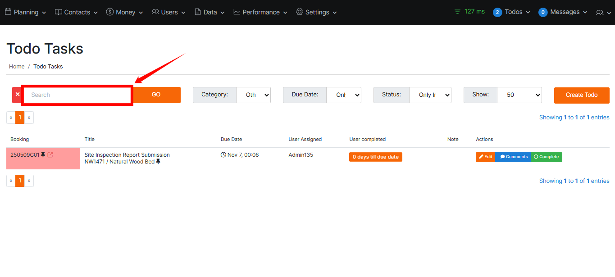615x277 pixels.
Task: Open the Category filter dropdown
Action: (253, 95)
